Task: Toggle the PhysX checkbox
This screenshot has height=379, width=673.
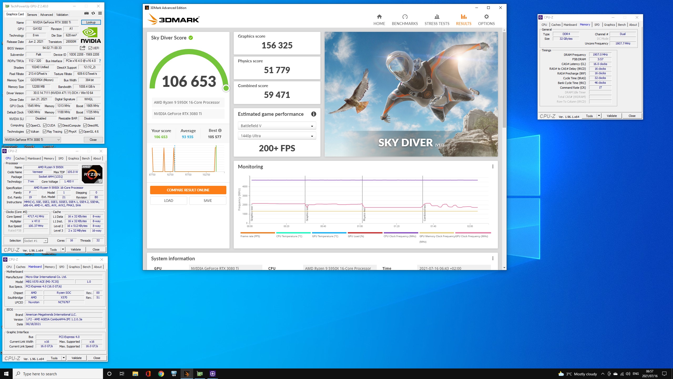Action: tap(66, 132)
